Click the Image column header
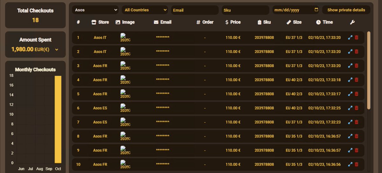The width and height of the screenshot is (382, 173). click(125, 22)
